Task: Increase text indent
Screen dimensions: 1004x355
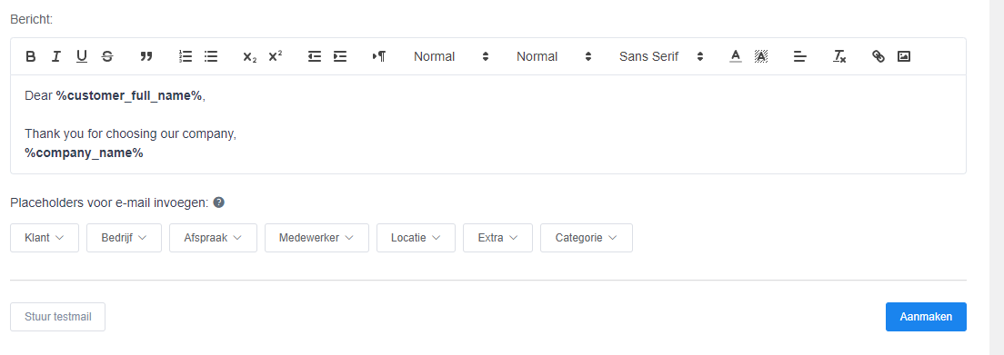Action: click(340, 56)
